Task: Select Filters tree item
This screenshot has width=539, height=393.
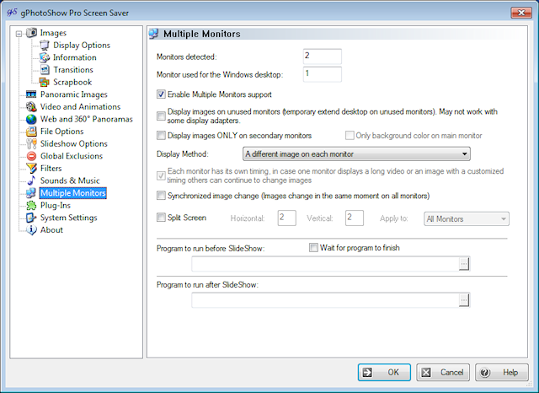Action: click(51, 169)
